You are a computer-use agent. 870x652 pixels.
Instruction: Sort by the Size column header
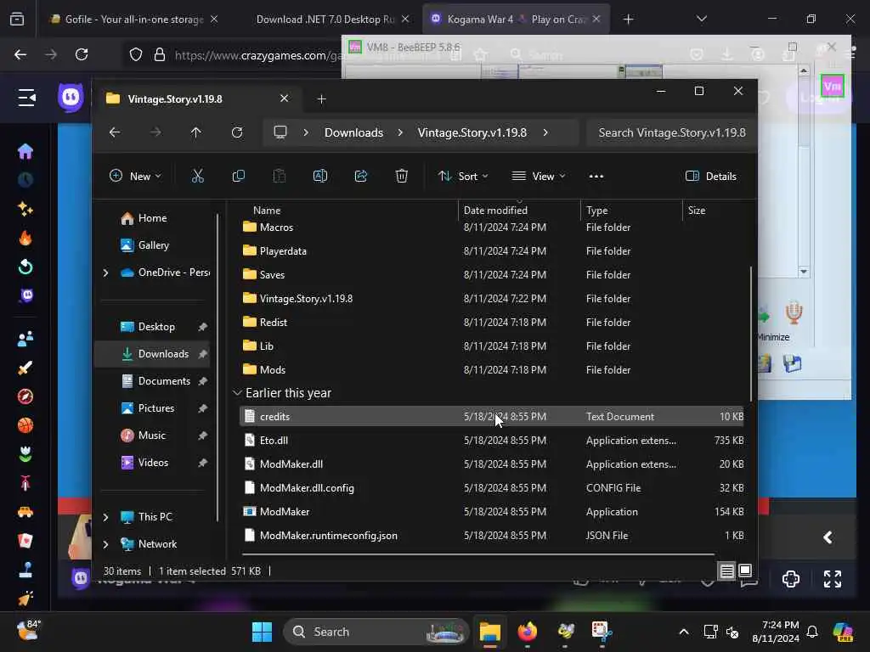click(714, 211)
